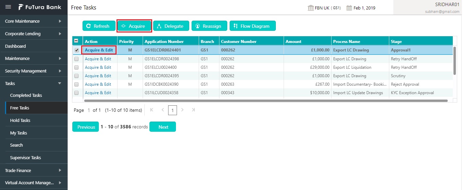Image resolution: width=464 pixels, height=190 pixels.
Task: Open the calendar icon beside Feb 1, 2019
Action: pyautogui.click(x=349, y=8)
